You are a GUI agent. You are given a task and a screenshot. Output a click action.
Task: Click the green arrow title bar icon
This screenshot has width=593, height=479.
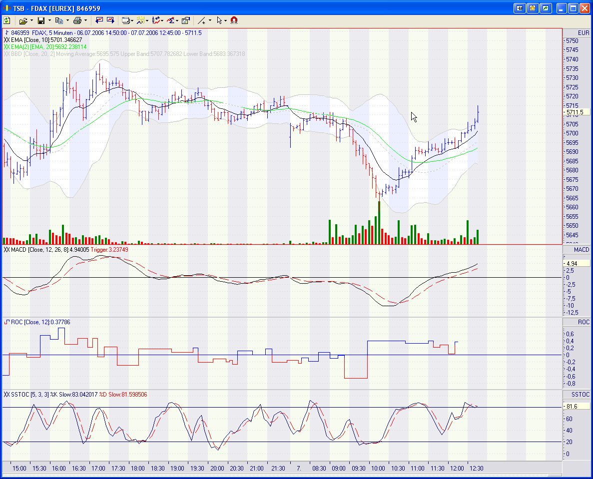[546, 8]
